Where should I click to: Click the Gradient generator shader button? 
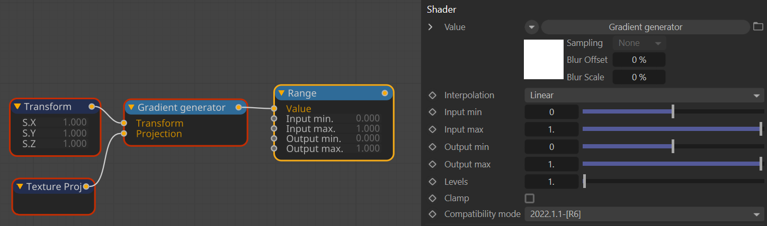[645, 27]
